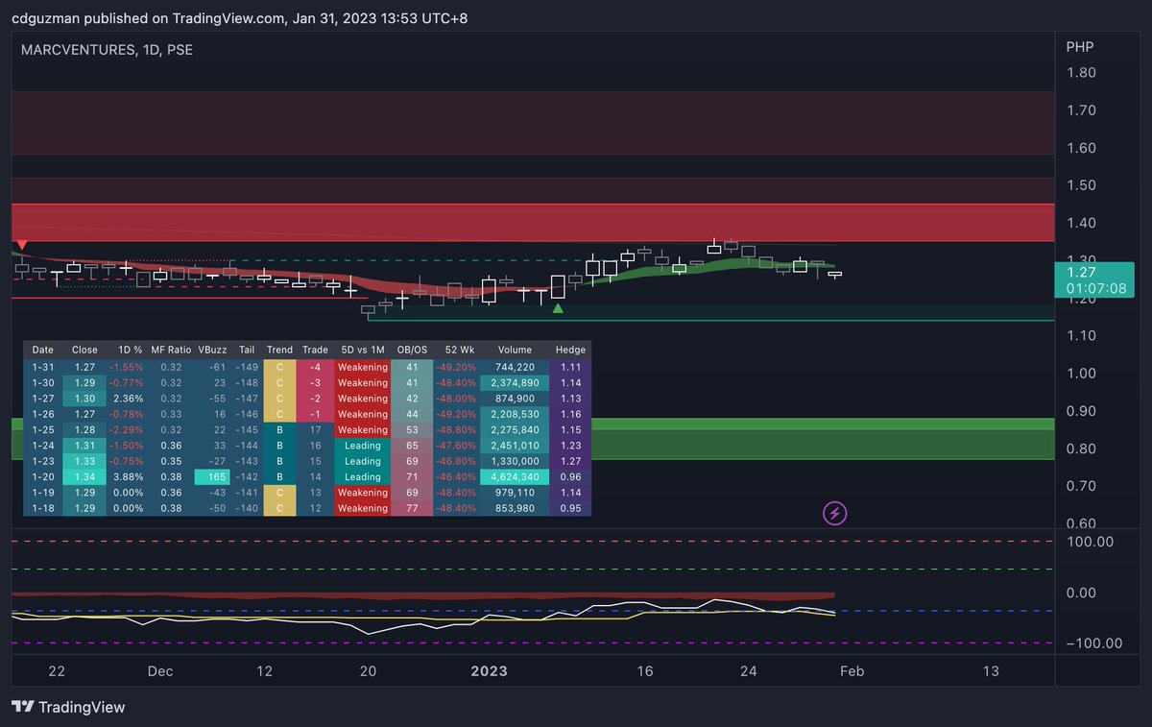Click the cdguzman publisher name at top
This screenshot has height=727, width=1152.
45,17
